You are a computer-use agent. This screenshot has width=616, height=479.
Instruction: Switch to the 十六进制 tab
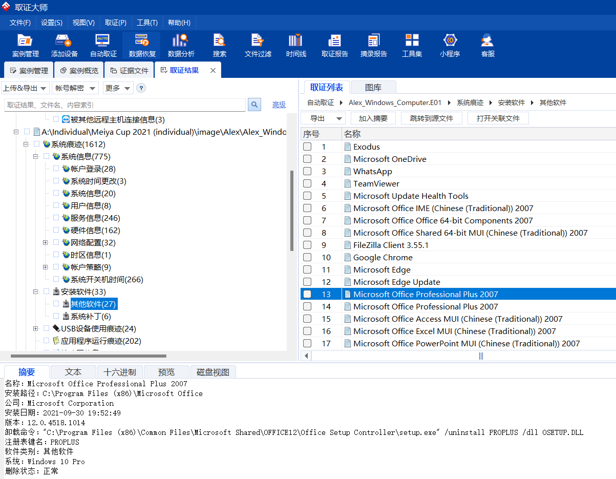pos(120,372)
